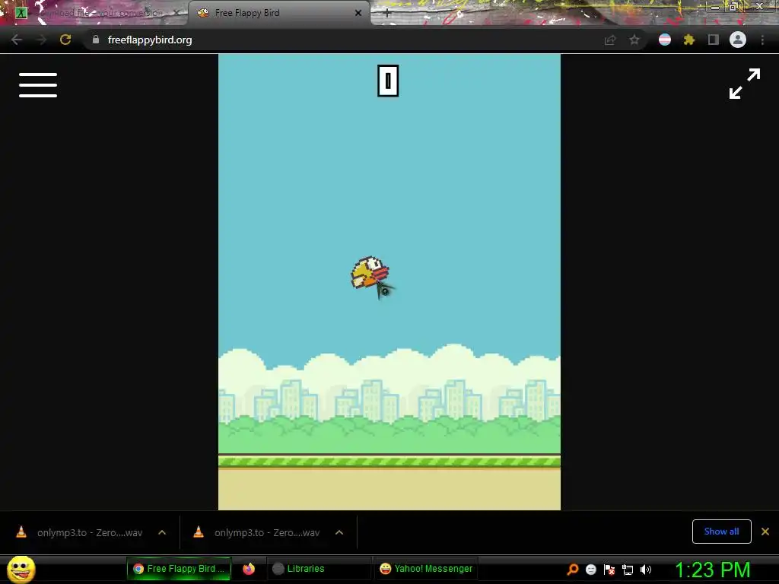Open Yahoo! Messenger from the taskbar
The width and height of the screenshot is (779, 584).
(426, 569)
